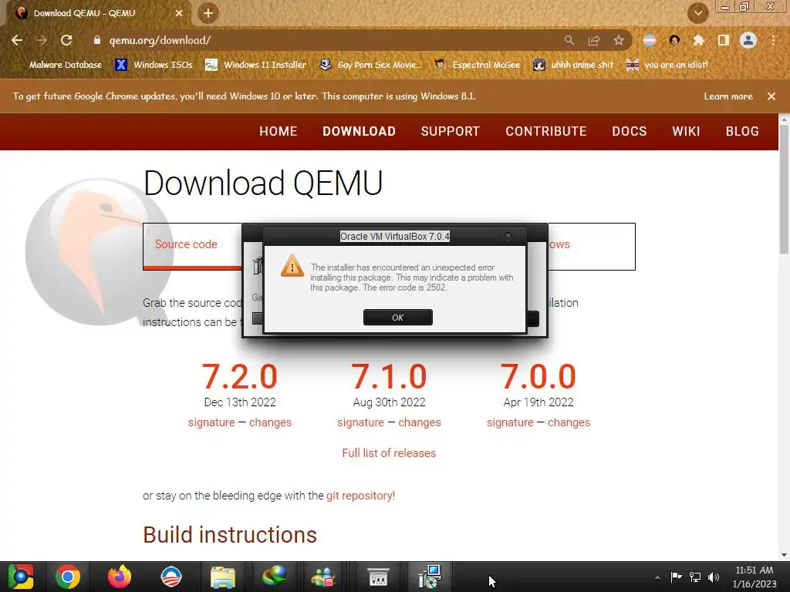The height and width of the screenshot is (592, 790).
Task: Open signature link for 7.1.0
Action: (x=361, y=422)
